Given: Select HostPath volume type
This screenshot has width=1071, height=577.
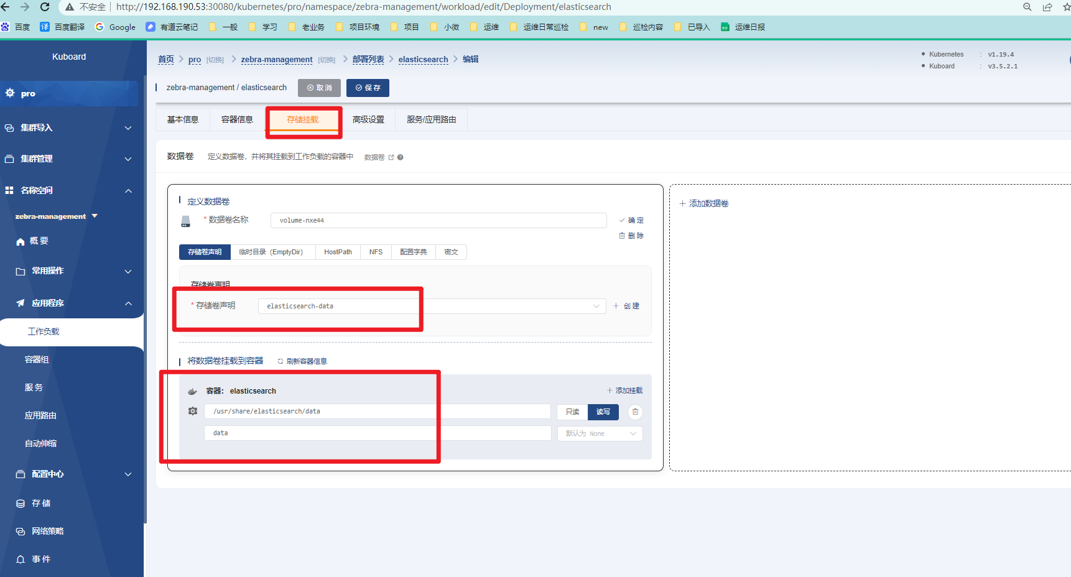Looking at the screenshot, I should [x=338, y=252].
